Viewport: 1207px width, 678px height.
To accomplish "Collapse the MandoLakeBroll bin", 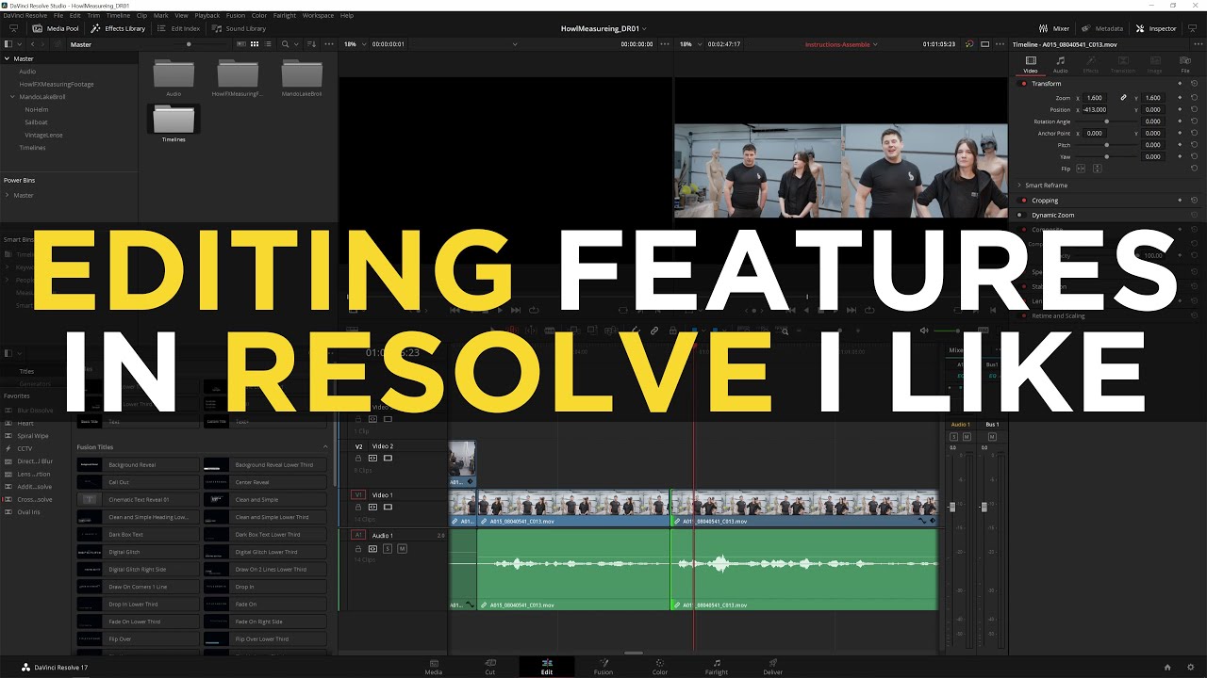I will [x=12, y=96].
